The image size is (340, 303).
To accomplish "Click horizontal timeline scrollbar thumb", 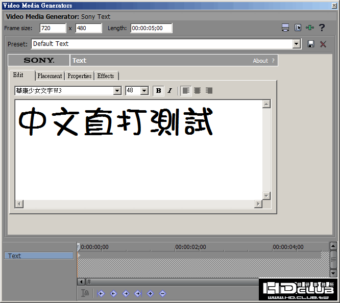I will coord(173,282).
